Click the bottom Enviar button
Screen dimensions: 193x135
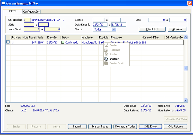point(16,127)
